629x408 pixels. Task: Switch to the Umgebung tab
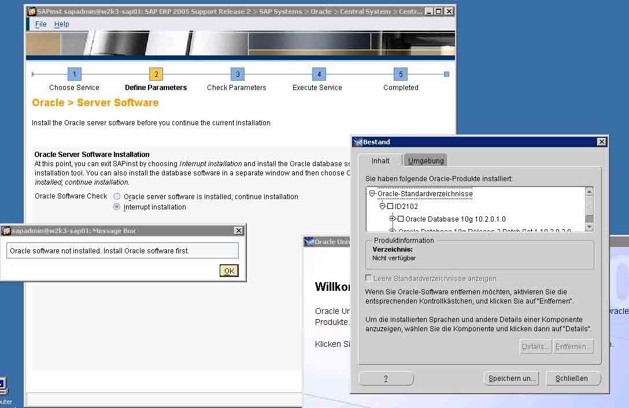coord(425,160)
